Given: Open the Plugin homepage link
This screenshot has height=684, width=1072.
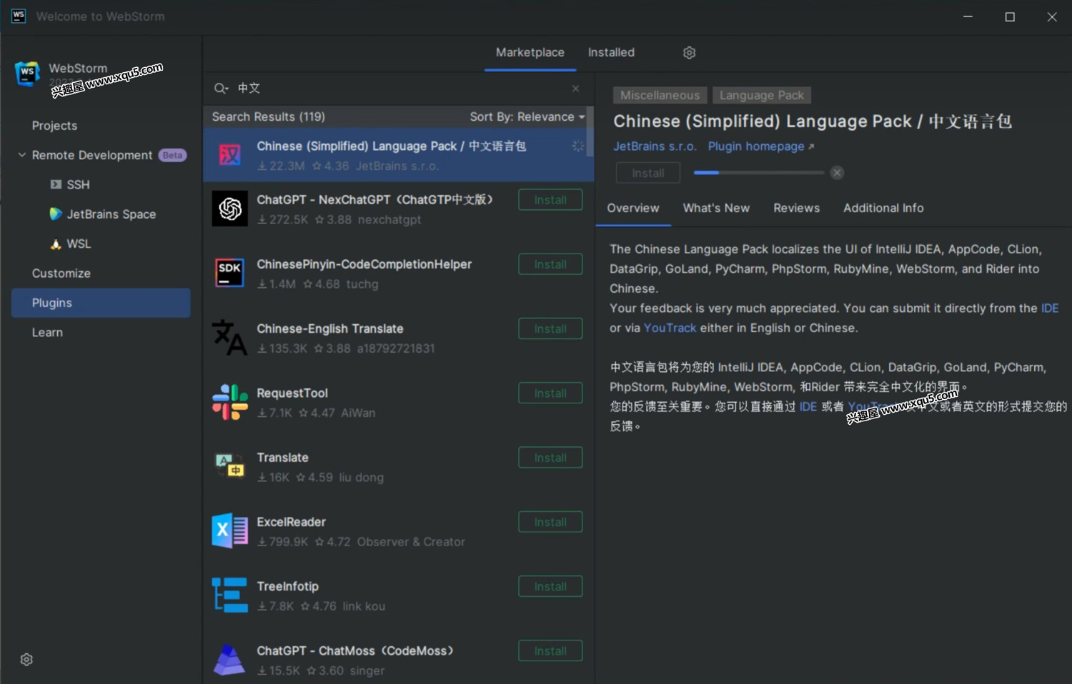Looking at the screenshot, I should 760,146.
